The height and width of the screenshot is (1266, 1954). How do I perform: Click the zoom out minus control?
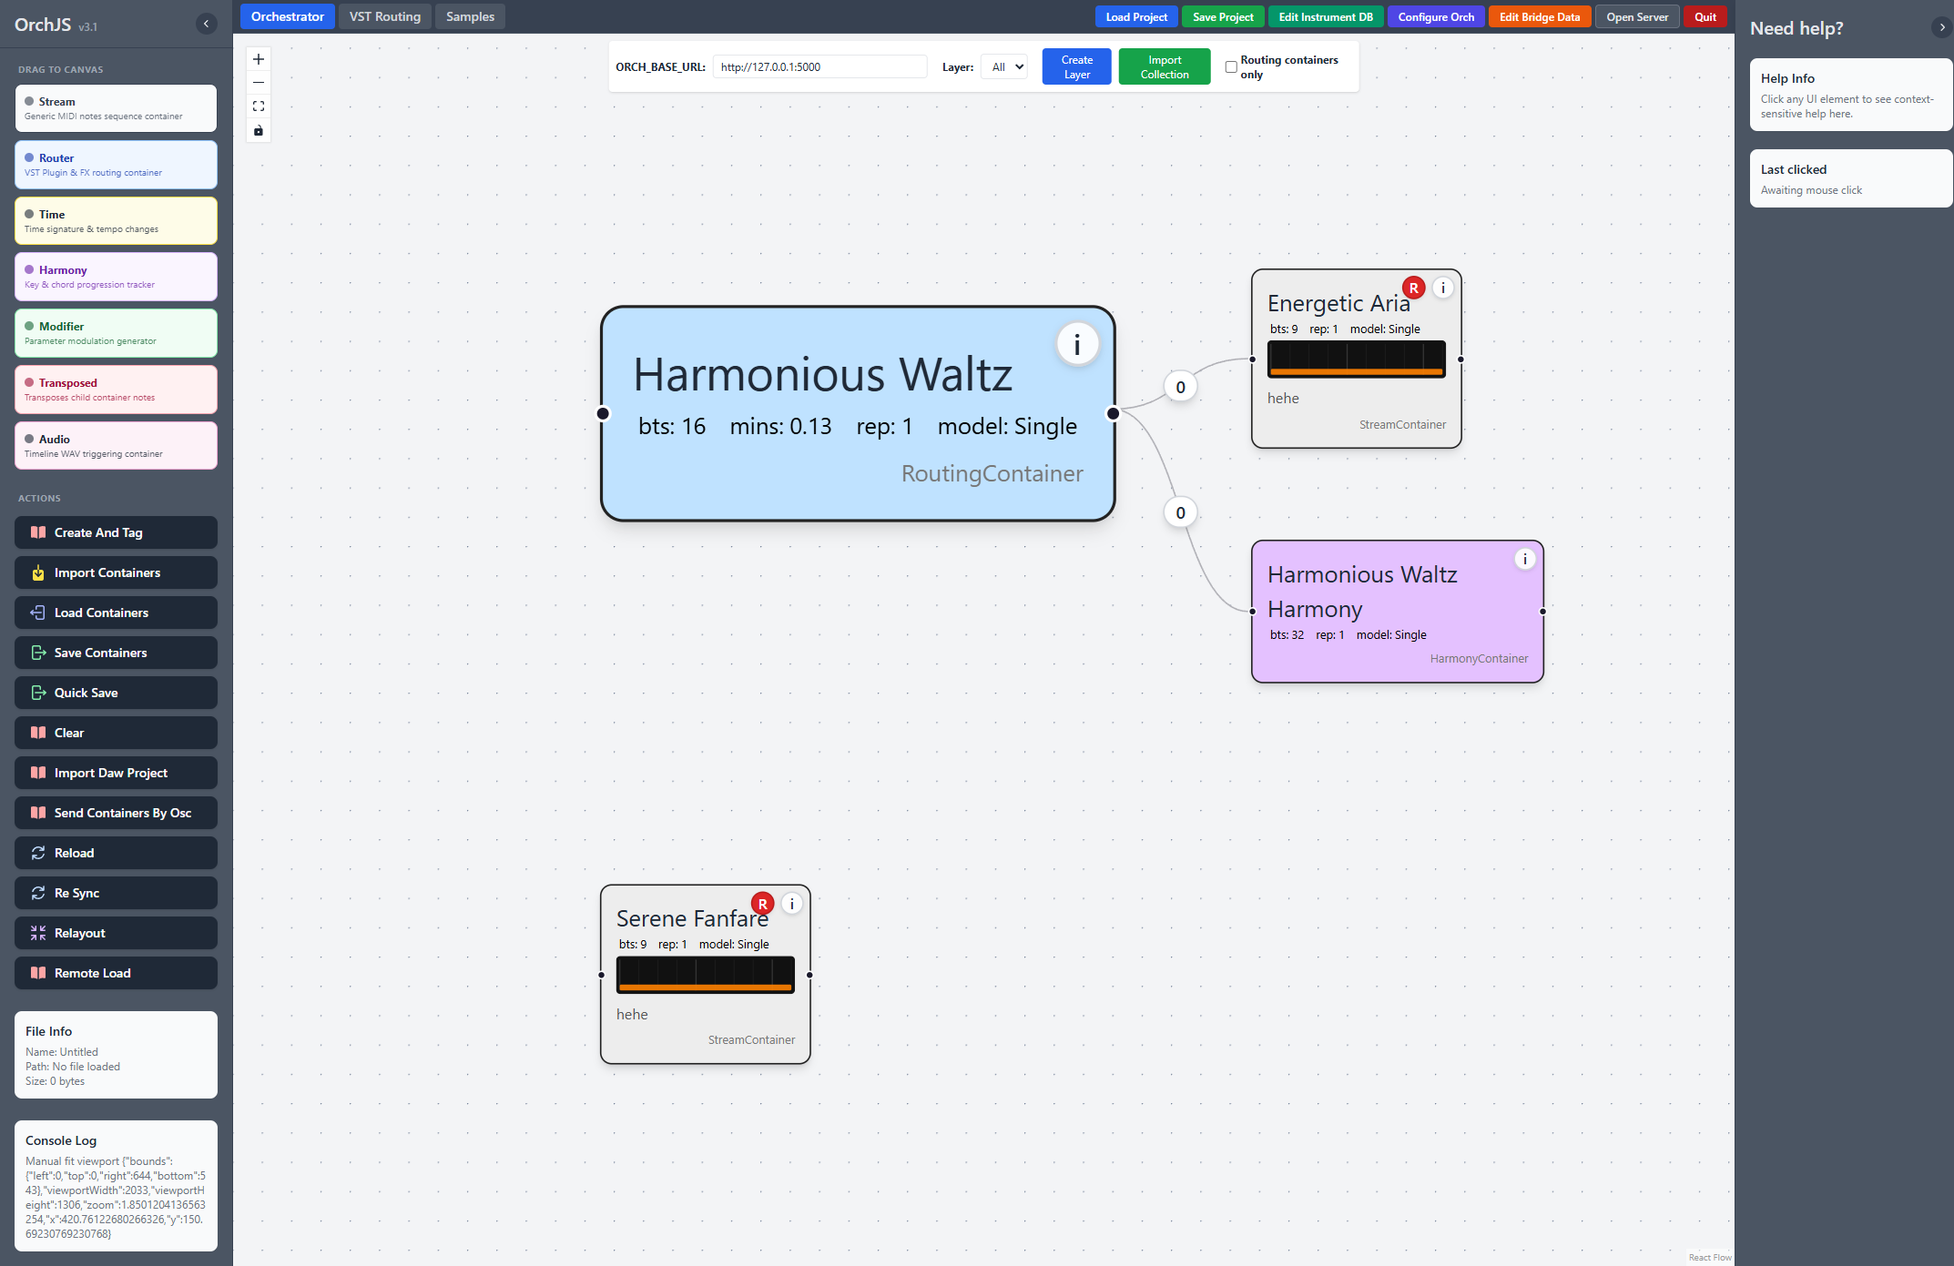pos(259,83)
